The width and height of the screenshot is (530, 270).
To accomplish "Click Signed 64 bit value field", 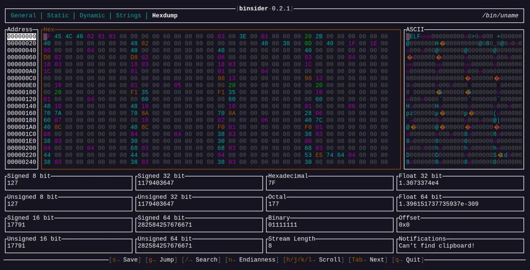I will pos(199,225).
